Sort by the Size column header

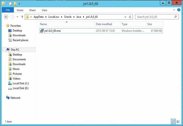pos(155,24)
